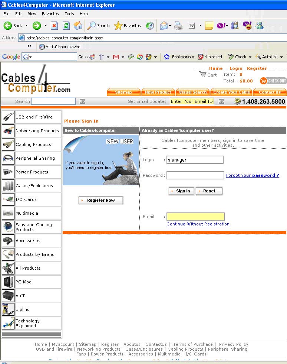
Task: Click the Refresh page icon
Action: 66,26
